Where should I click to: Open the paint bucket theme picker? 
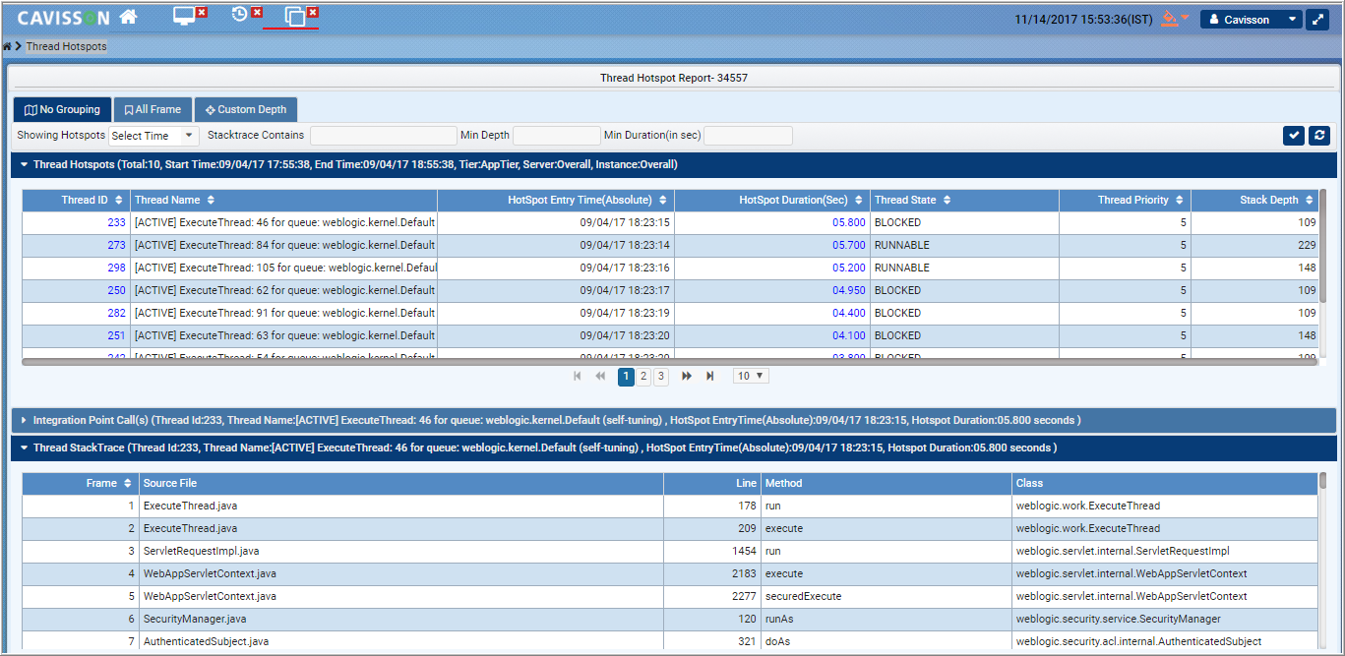pyautogui.click(x=1169, y=19)
